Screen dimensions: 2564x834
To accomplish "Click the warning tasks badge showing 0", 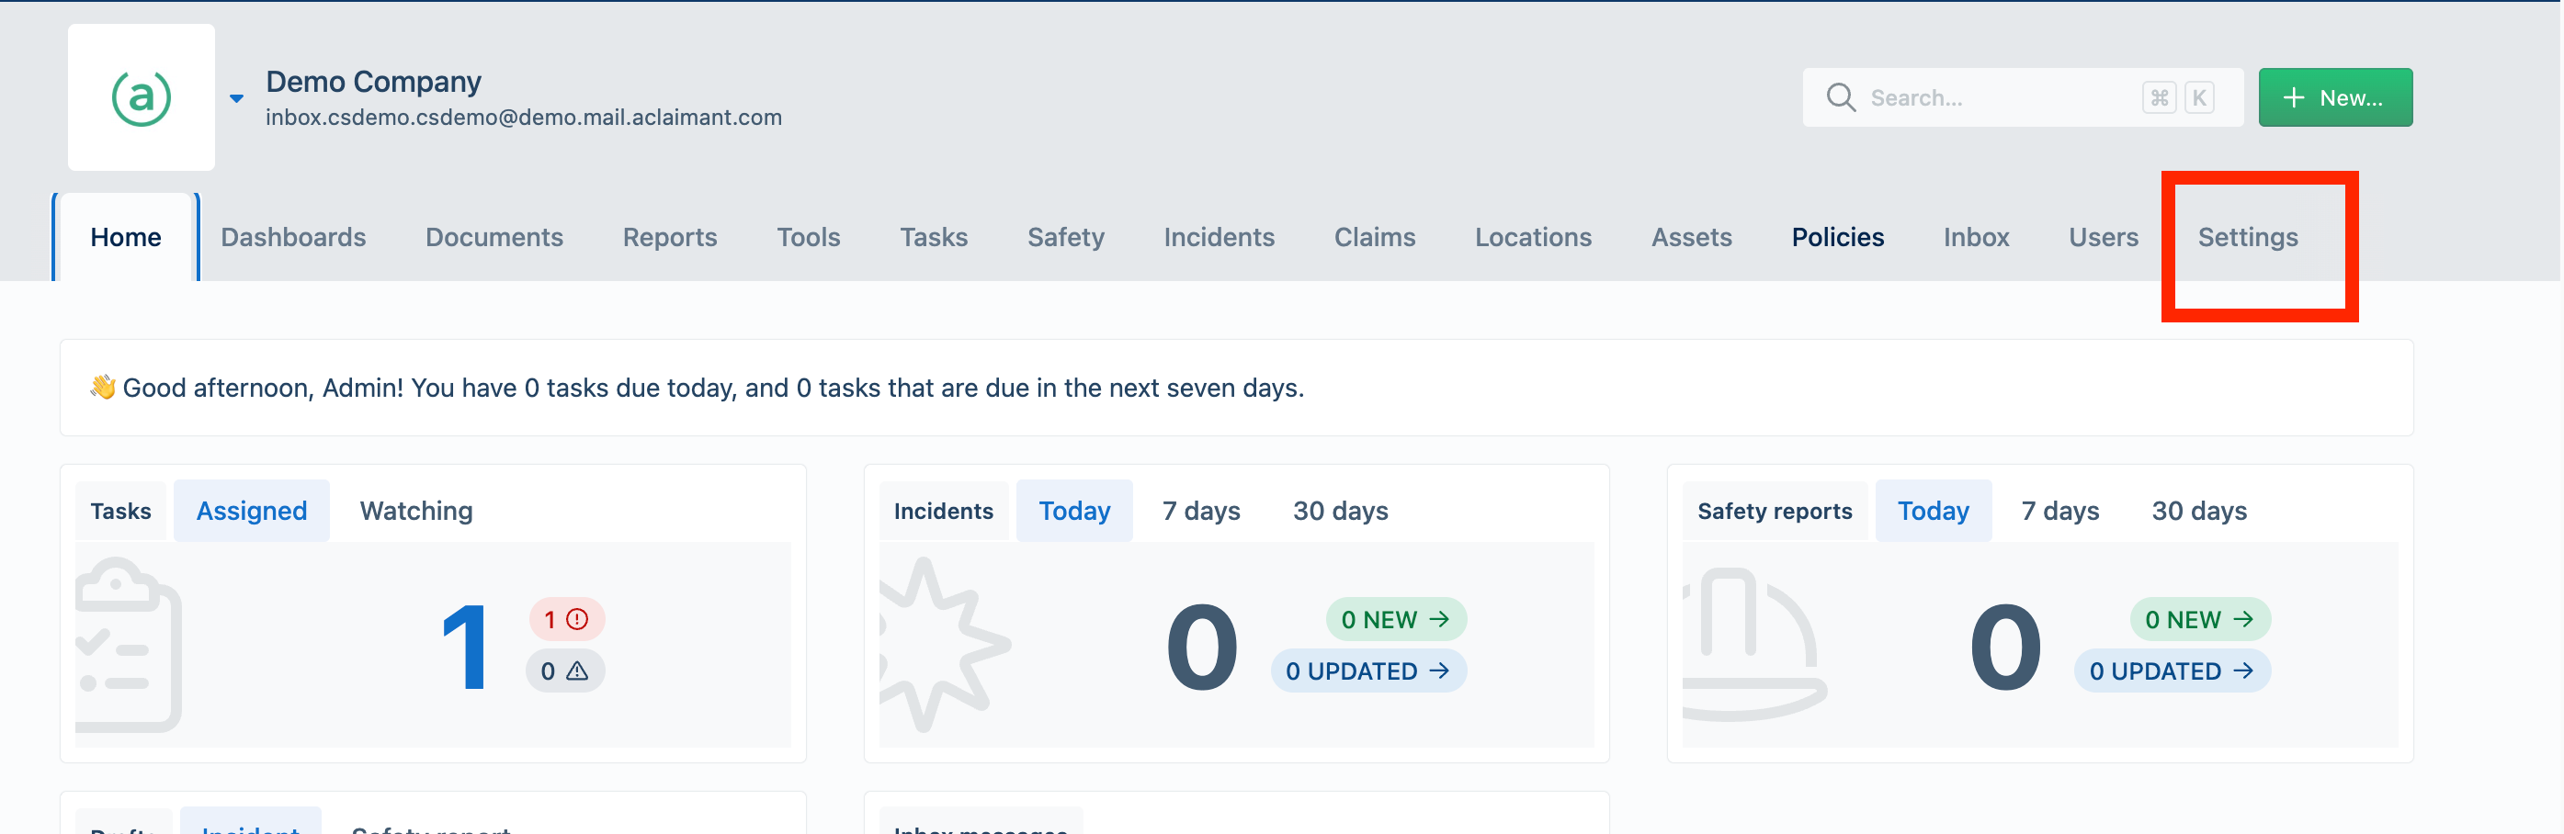I will 564,671.
